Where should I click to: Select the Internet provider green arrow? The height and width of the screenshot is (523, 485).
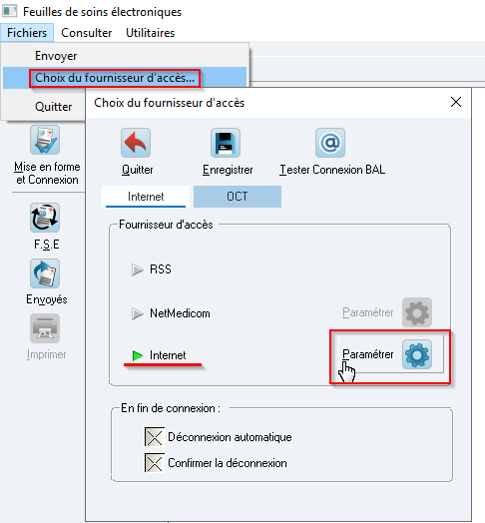(x=137, y=355)
